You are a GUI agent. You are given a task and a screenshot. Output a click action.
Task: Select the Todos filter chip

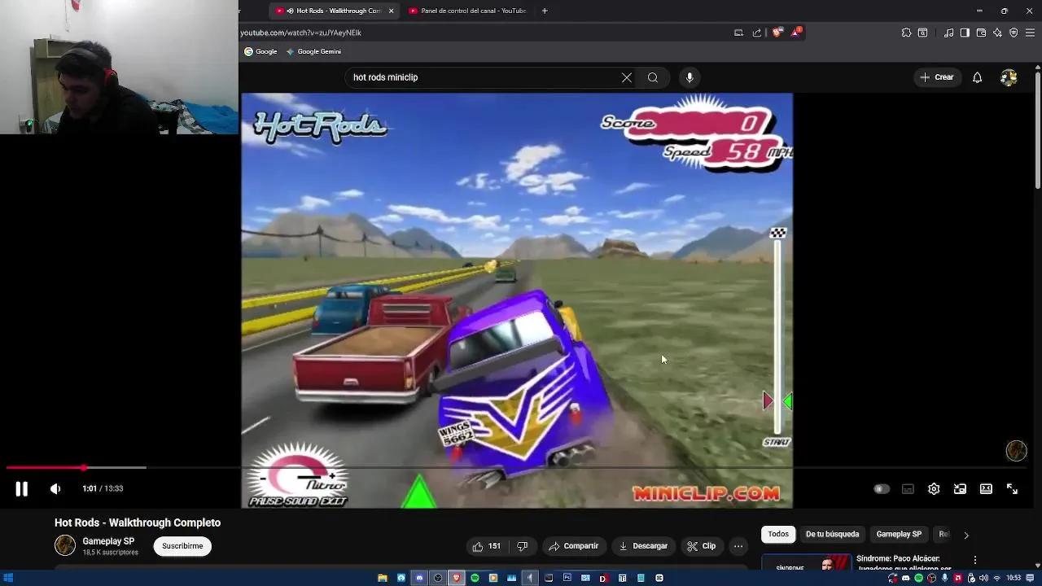tap(778, 534)
